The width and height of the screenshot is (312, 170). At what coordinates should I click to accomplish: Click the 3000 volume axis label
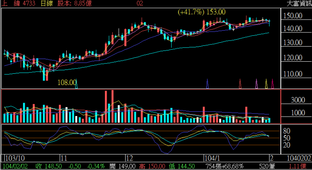point(298,100)
